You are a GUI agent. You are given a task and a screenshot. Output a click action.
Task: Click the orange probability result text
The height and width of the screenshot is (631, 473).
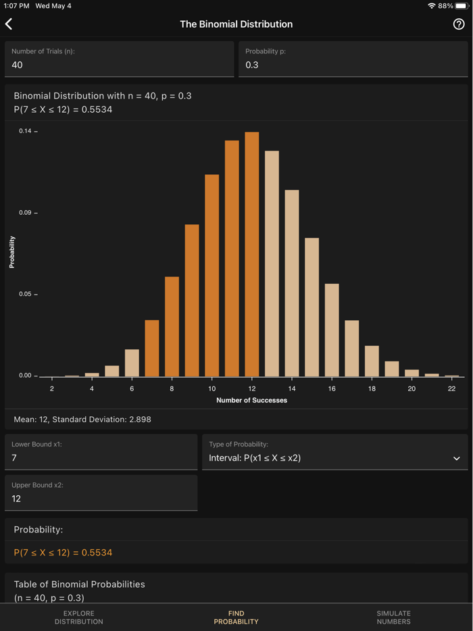click(64, 552)
